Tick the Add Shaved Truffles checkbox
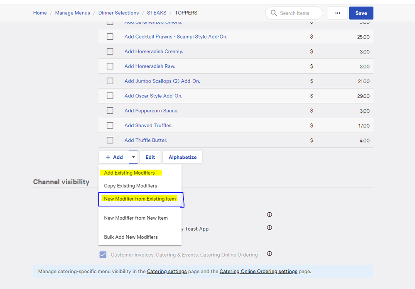 110,125
